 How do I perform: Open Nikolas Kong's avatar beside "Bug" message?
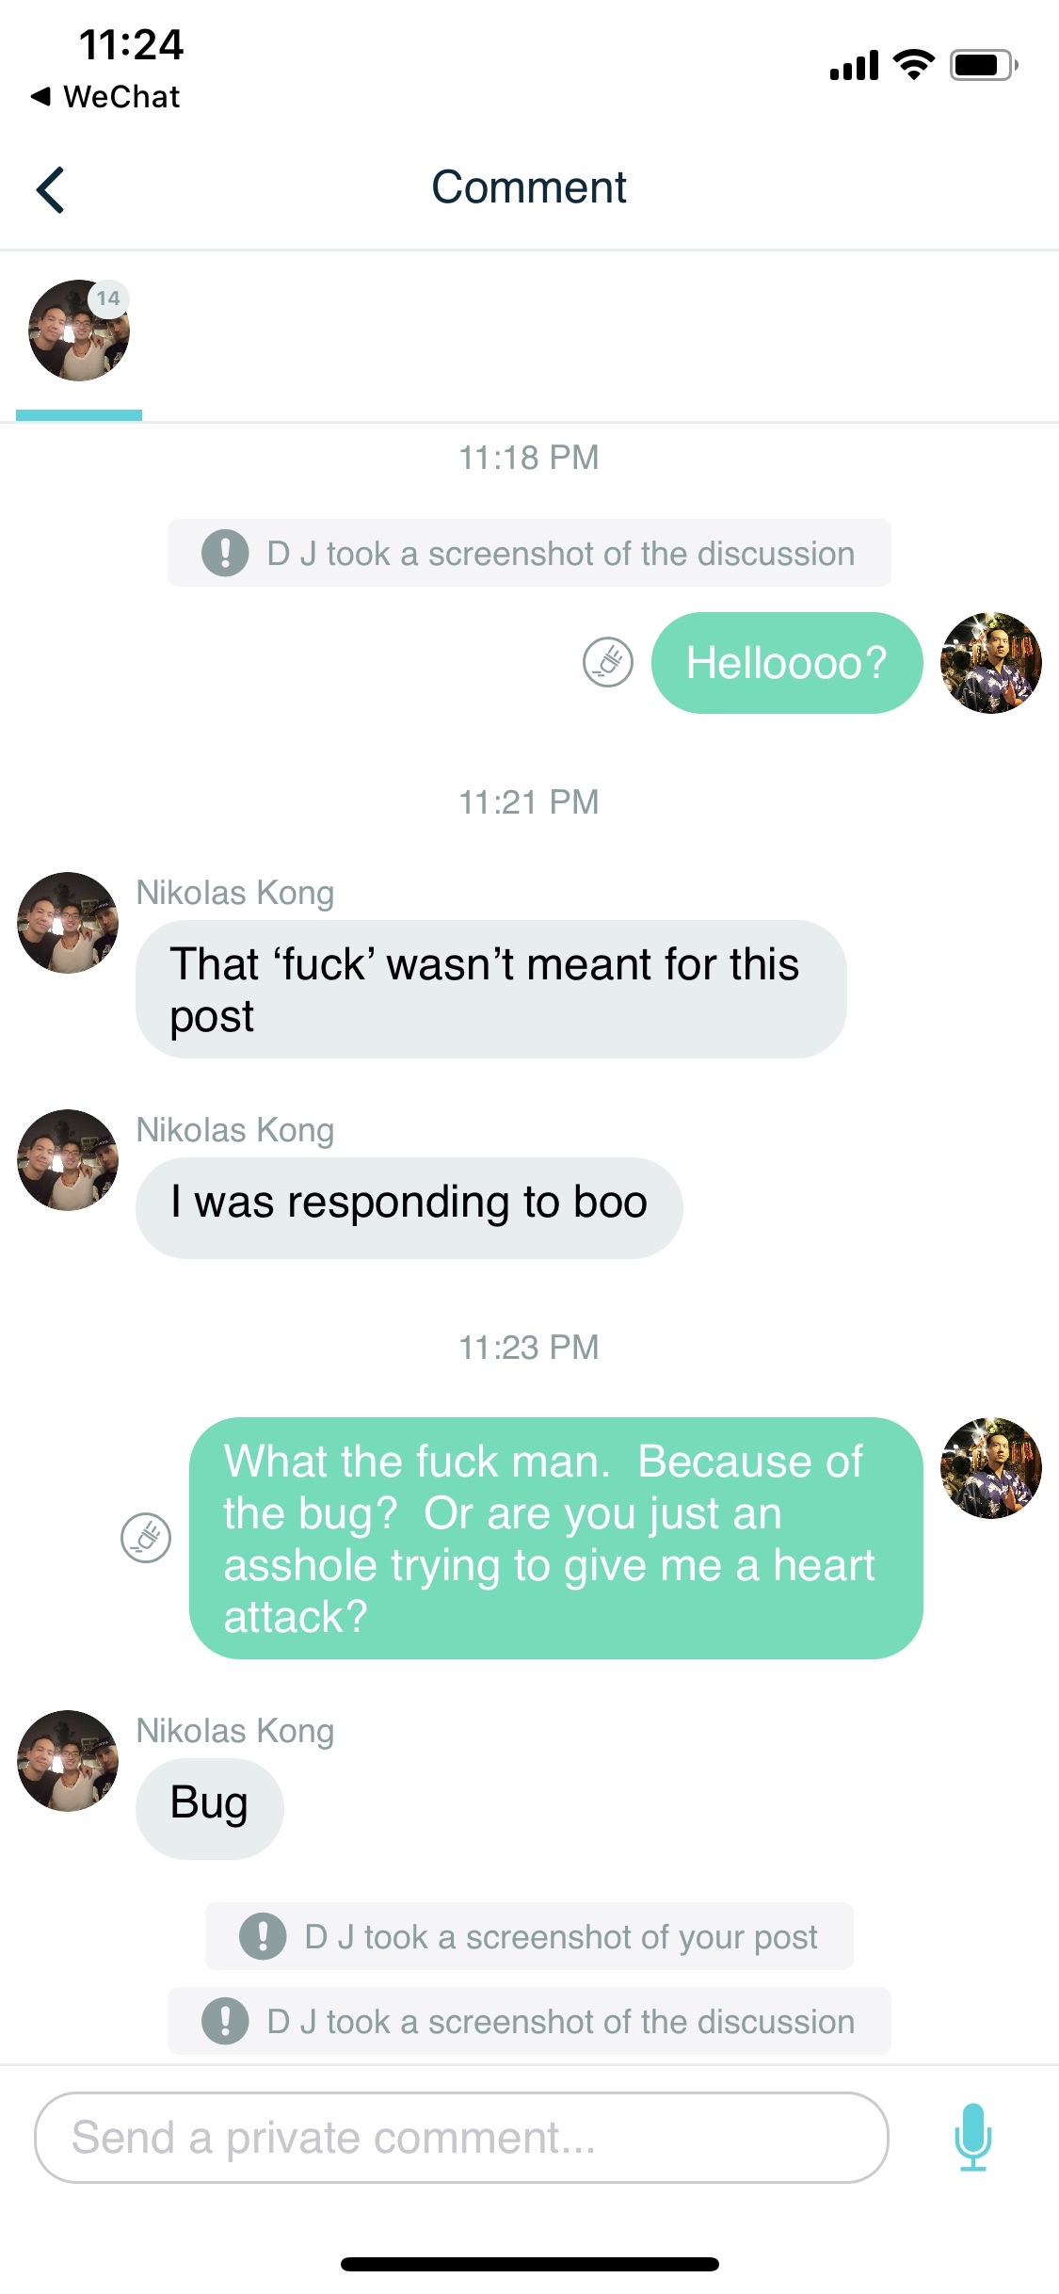pos(68,1760)
